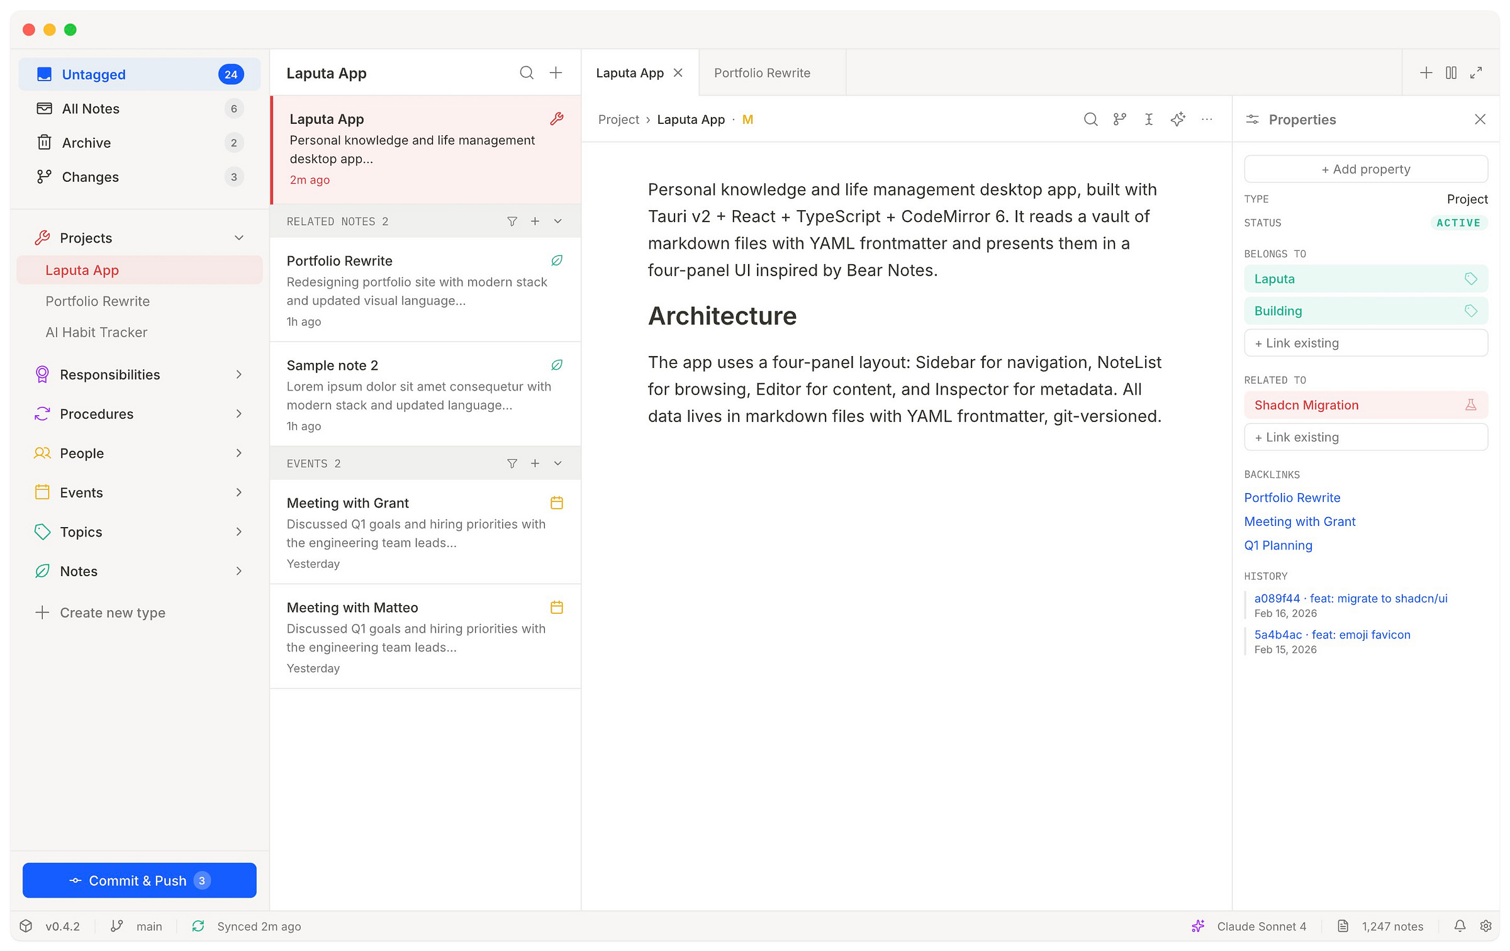Click the notifications bell in status bar

[1460, 926]
